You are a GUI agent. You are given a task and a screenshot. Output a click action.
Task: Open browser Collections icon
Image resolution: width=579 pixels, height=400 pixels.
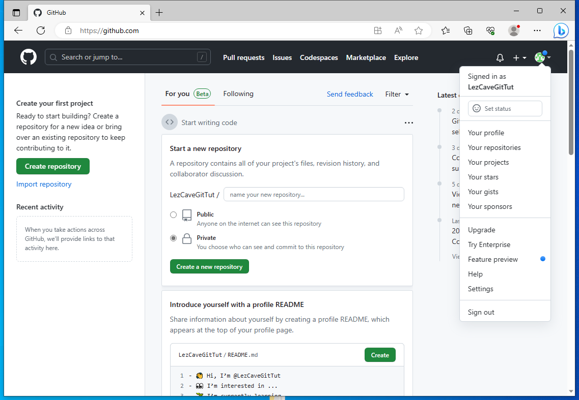pyautogui.click(x=468, y=30)
